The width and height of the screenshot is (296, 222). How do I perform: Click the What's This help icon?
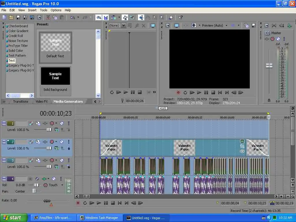pos(180,18)
